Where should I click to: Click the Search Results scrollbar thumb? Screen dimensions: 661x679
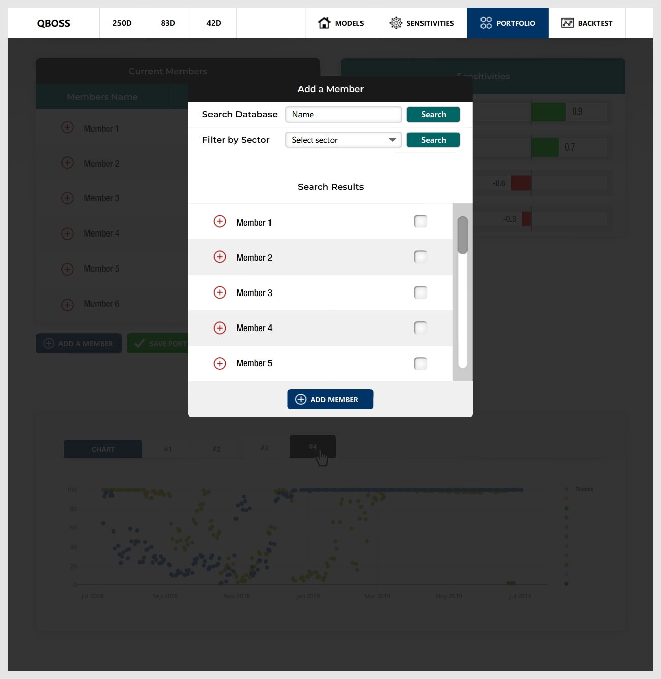pos(463,235)
